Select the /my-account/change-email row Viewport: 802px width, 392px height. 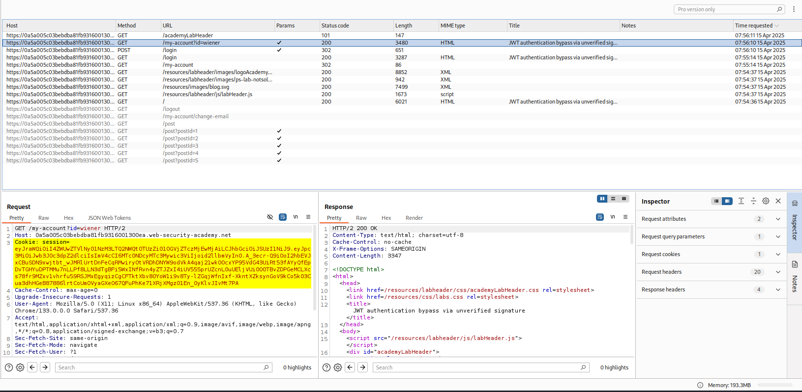pos(402,116)
